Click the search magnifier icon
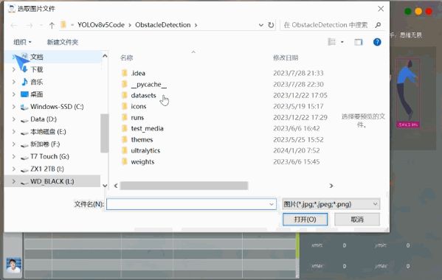The width and height of the screenshot is (442, 280). (x=378, y=25)
